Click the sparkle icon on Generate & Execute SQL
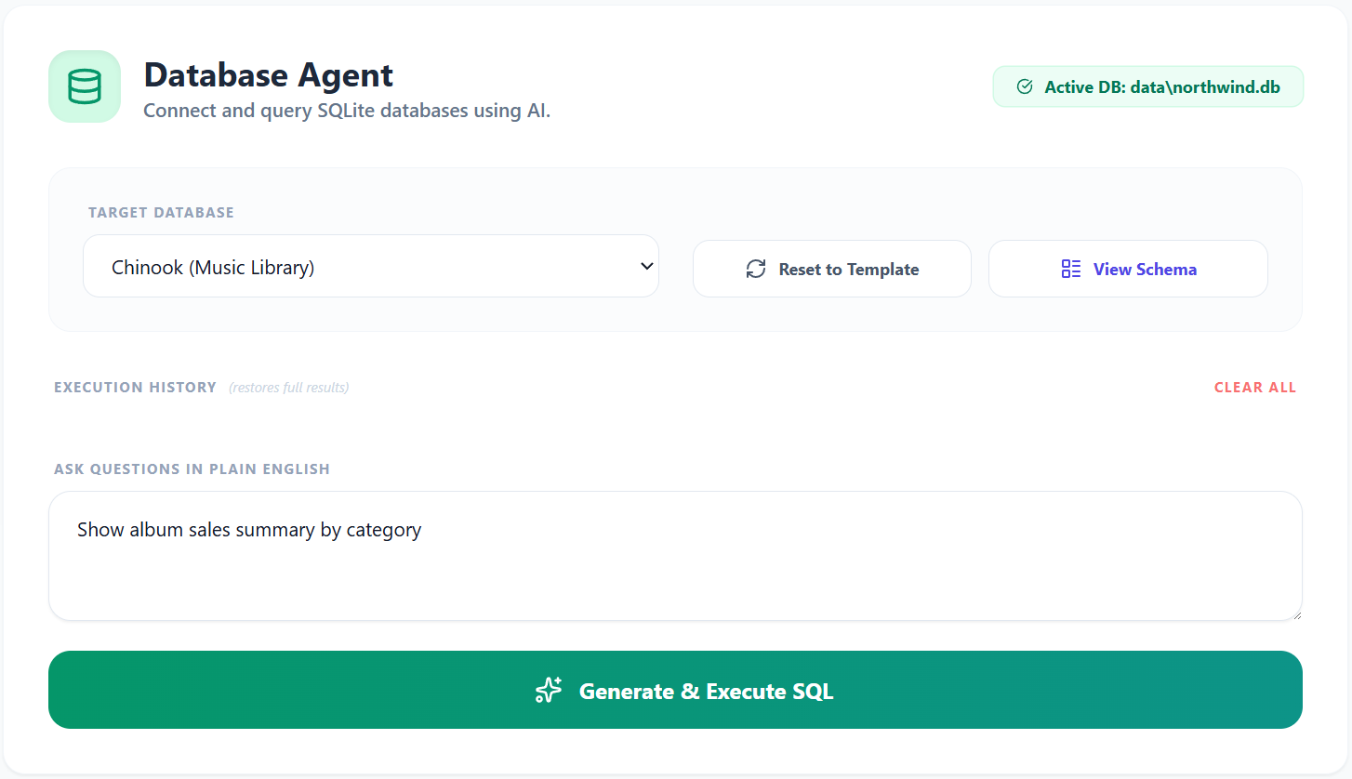This screenshot has width=1352, height=779. click(x=549, y=690)
